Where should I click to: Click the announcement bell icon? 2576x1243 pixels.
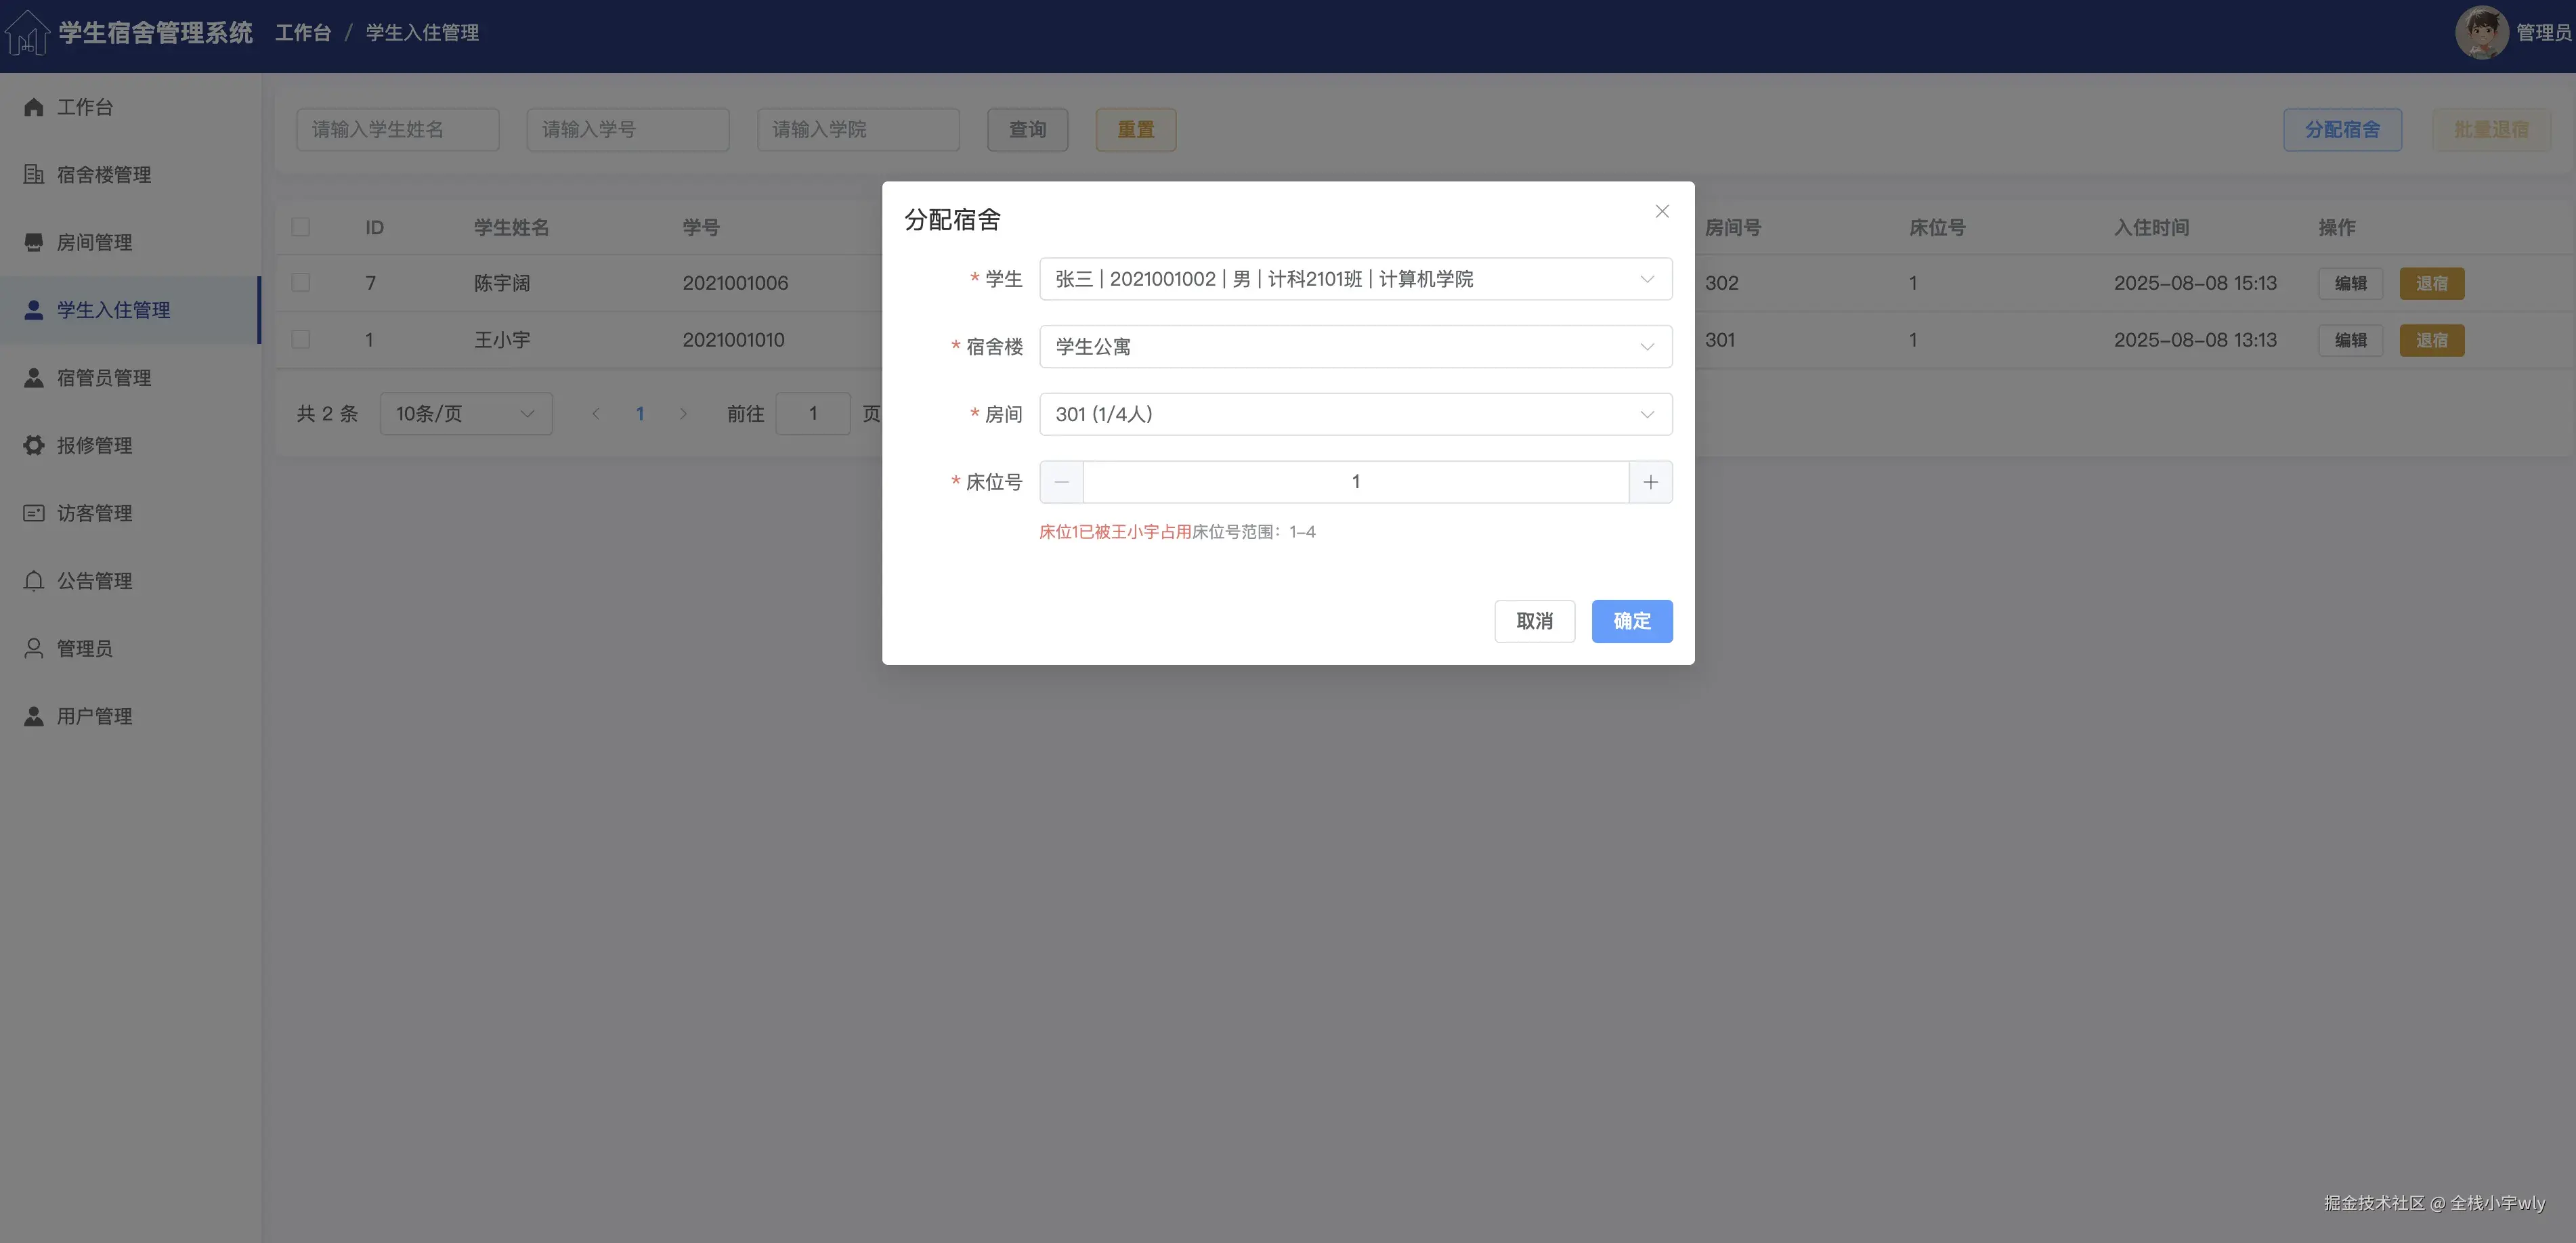pyautogui.click(x=34, y=581)
